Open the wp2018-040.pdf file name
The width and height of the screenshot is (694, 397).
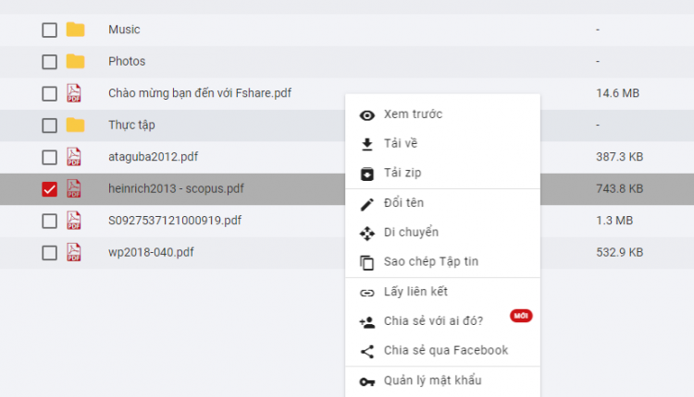(x=152, y=252)
